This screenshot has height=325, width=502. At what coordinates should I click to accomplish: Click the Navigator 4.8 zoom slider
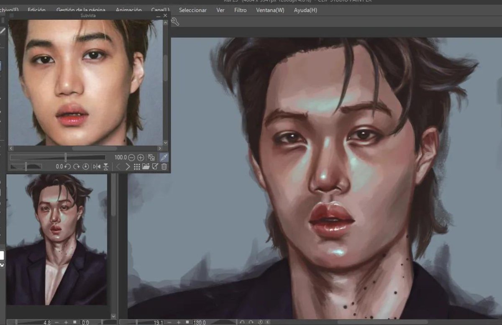pyautogui.click(x=29, y=322)
